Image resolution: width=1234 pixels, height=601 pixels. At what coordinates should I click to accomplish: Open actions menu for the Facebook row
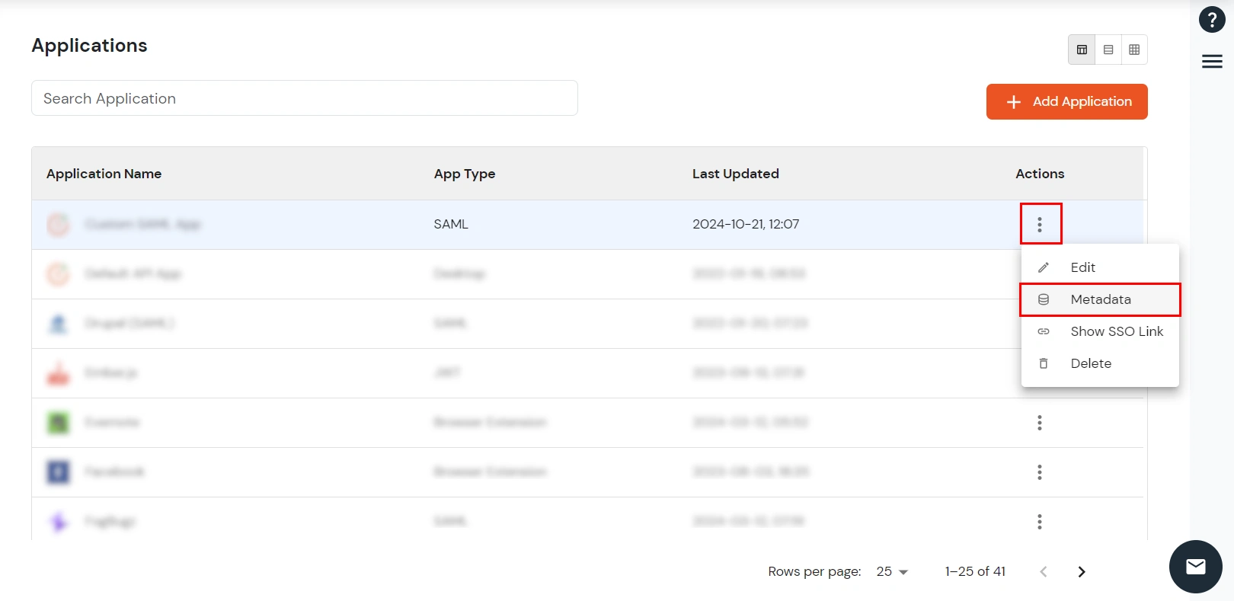click(x=1039, y=472)
